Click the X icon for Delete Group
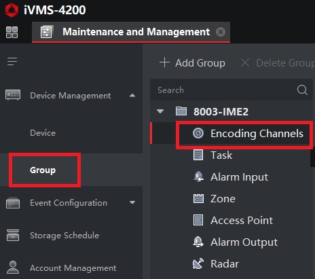Image resolution: width=315 pixels, height=279 pixels. (245, 62)
